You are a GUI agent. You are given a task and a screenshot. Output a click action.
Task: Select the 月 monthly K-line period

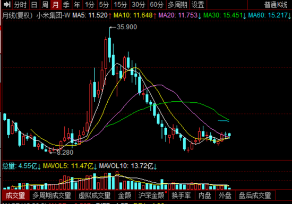pos(56,4)
